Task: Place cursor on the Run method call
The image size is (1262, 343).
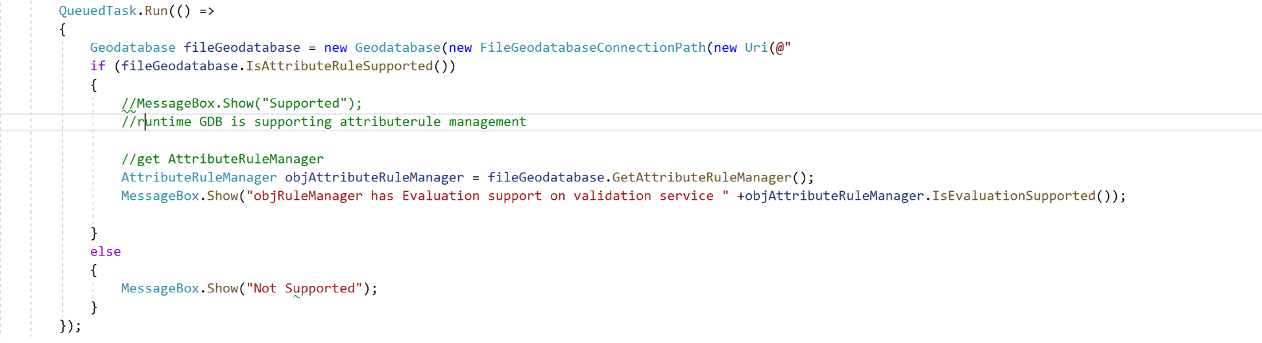Action: 156,11
